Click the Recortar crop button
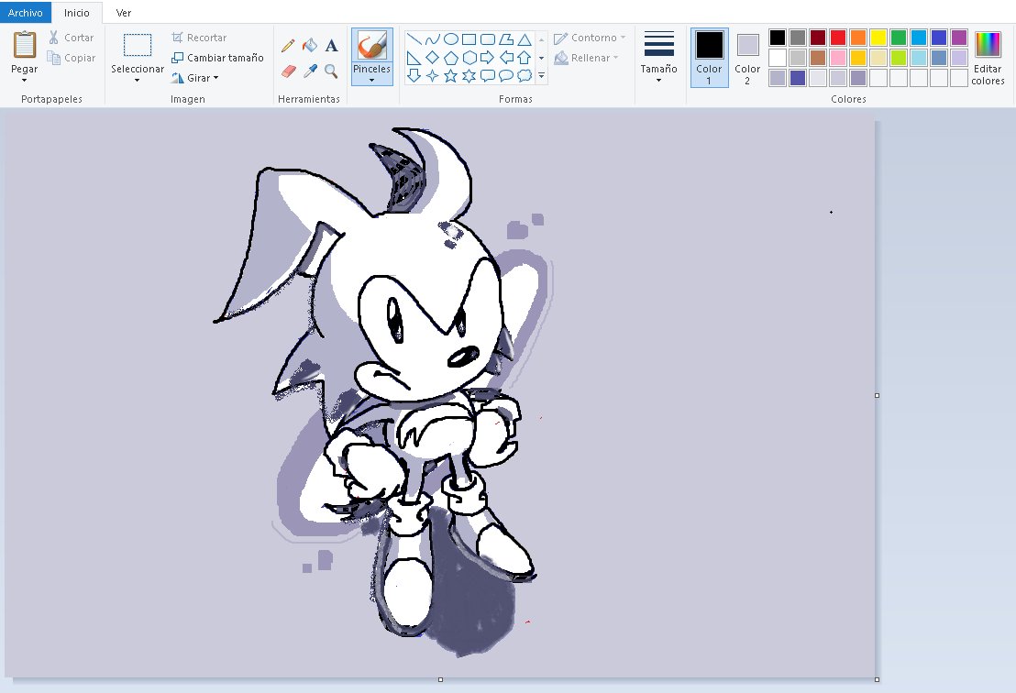1016x693 pixels. click(199, 38)
